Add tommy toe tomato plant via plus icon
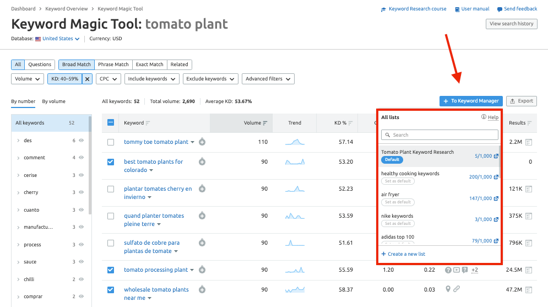The height and width of the screenshot is (307, 548). tap(202, 142)
